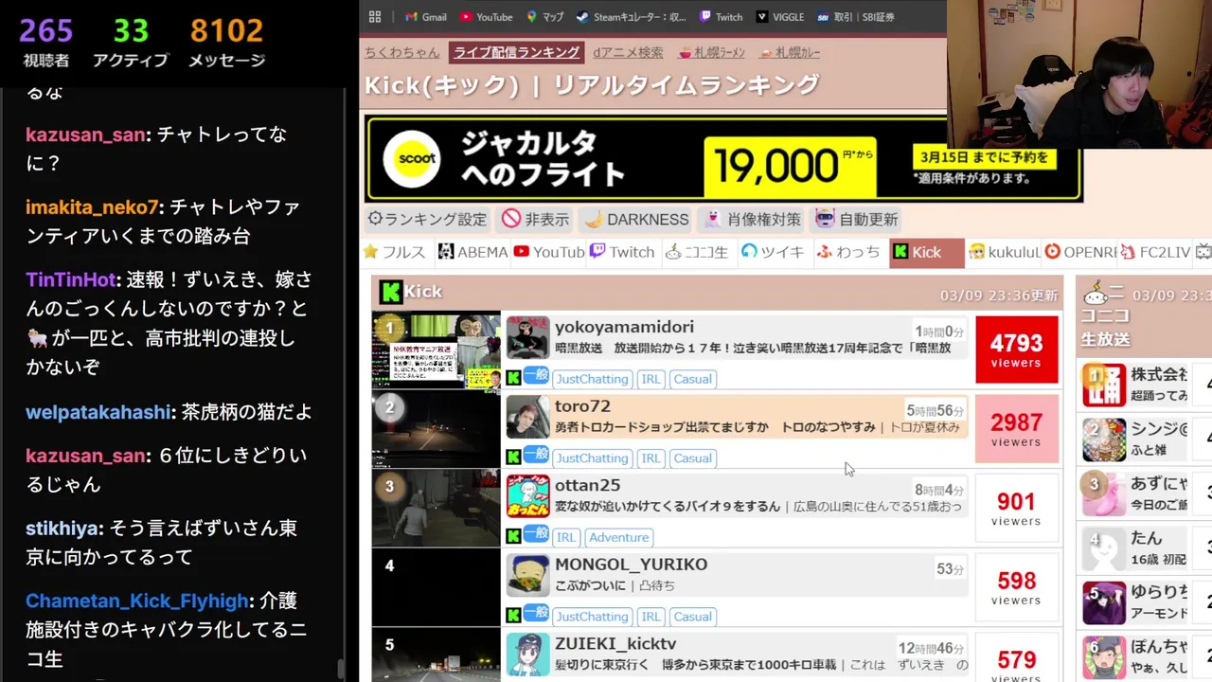Click 901 viewers box

[1016, 509]
